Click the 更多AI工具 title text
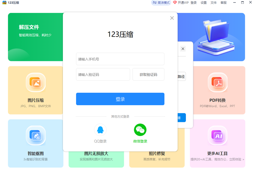 [218, 153]
